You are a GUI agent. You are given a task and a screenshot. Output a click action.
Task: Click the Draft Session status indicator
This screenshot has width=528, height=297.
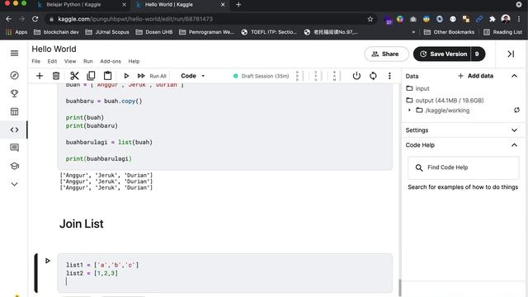pos(261,76)
